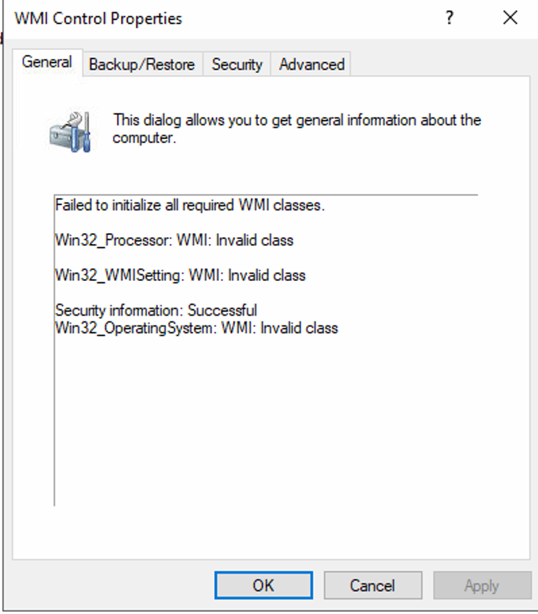Click the currently active General tab

pyautogui.click(x=47, y=62)
